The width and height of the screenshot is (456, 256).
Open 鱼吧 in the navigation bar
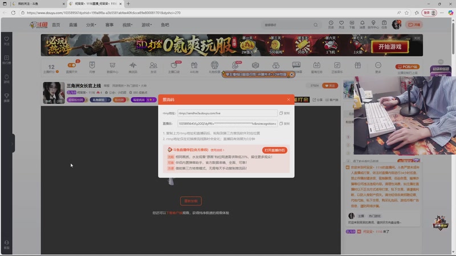(x=165, y=25)
